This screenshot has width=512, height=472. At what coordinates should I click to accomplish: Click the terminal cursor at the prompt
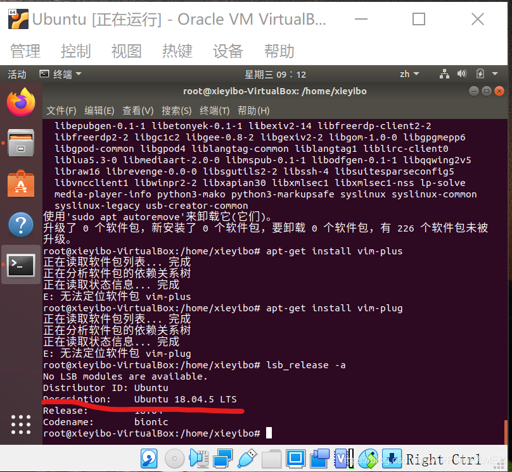(269, 433)
